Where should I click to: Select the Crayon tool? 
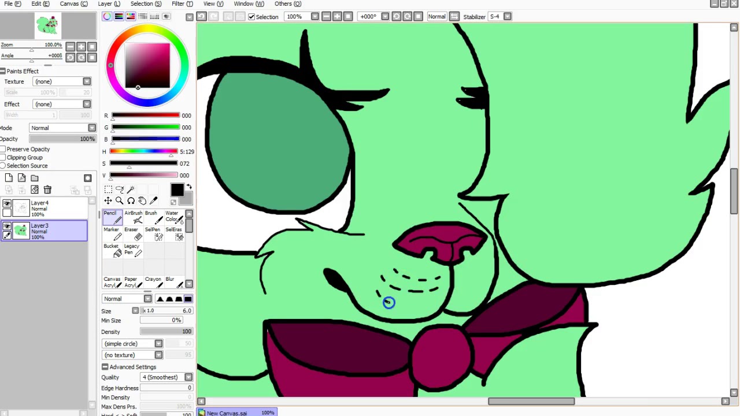[154, 282]
